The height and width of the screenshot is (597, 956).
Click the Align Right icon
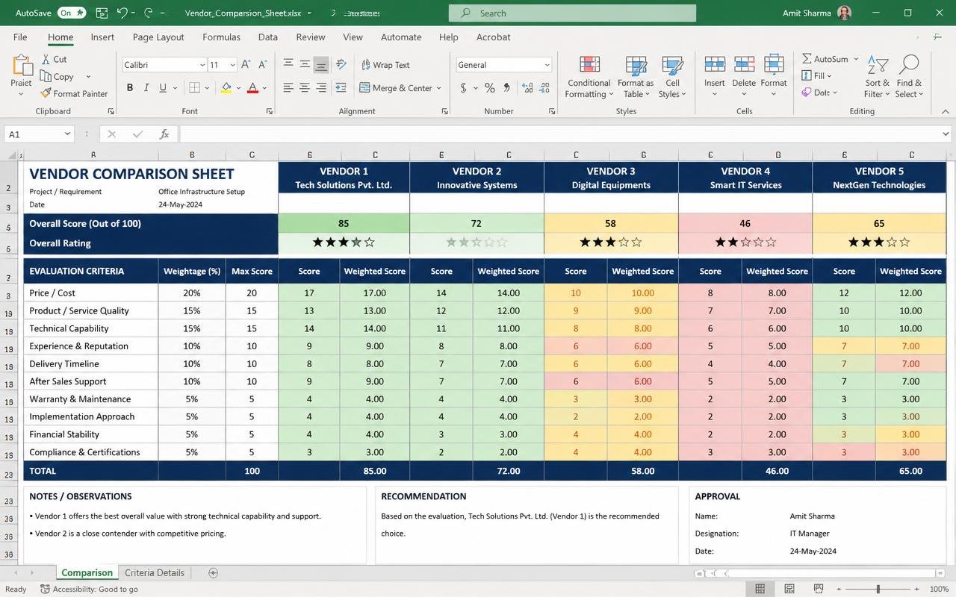point(321,88)
